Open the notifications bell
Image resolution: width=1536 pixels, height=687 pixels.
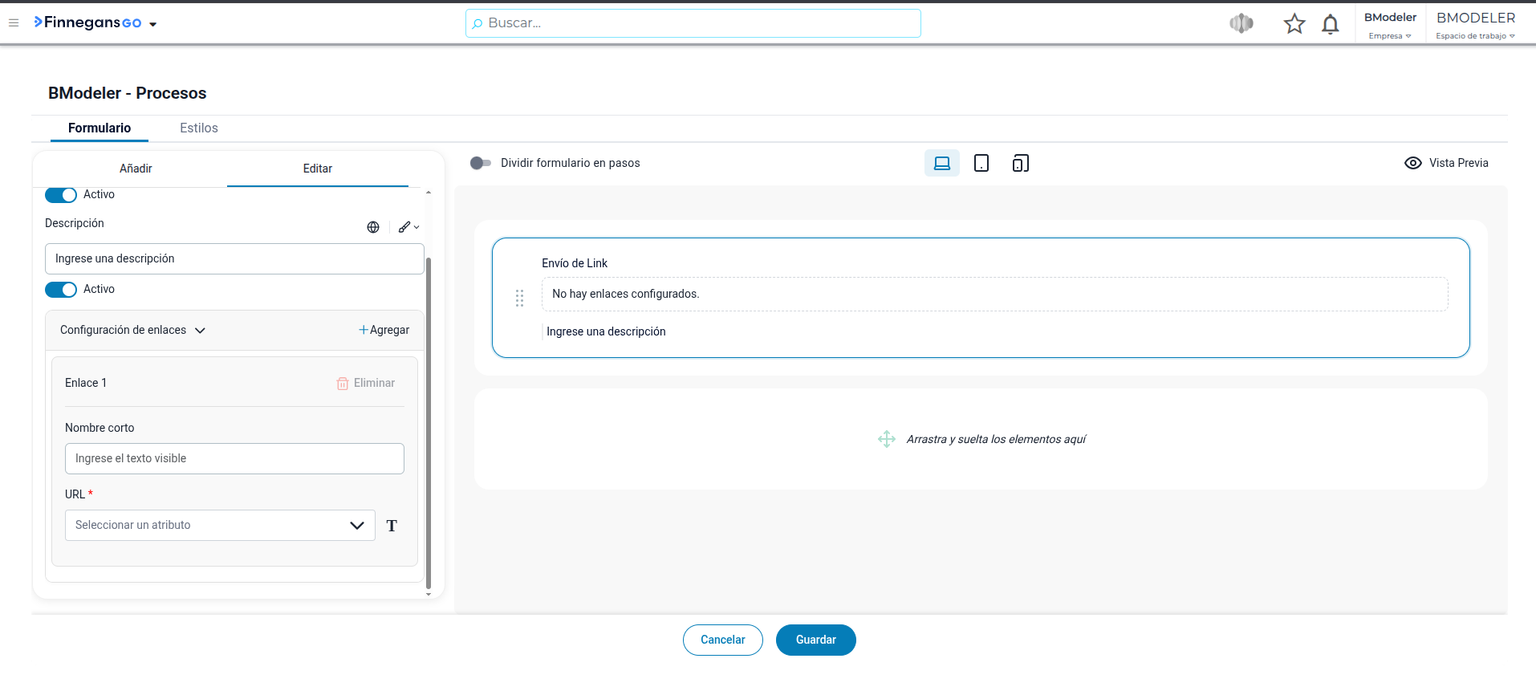(1330, 24)
